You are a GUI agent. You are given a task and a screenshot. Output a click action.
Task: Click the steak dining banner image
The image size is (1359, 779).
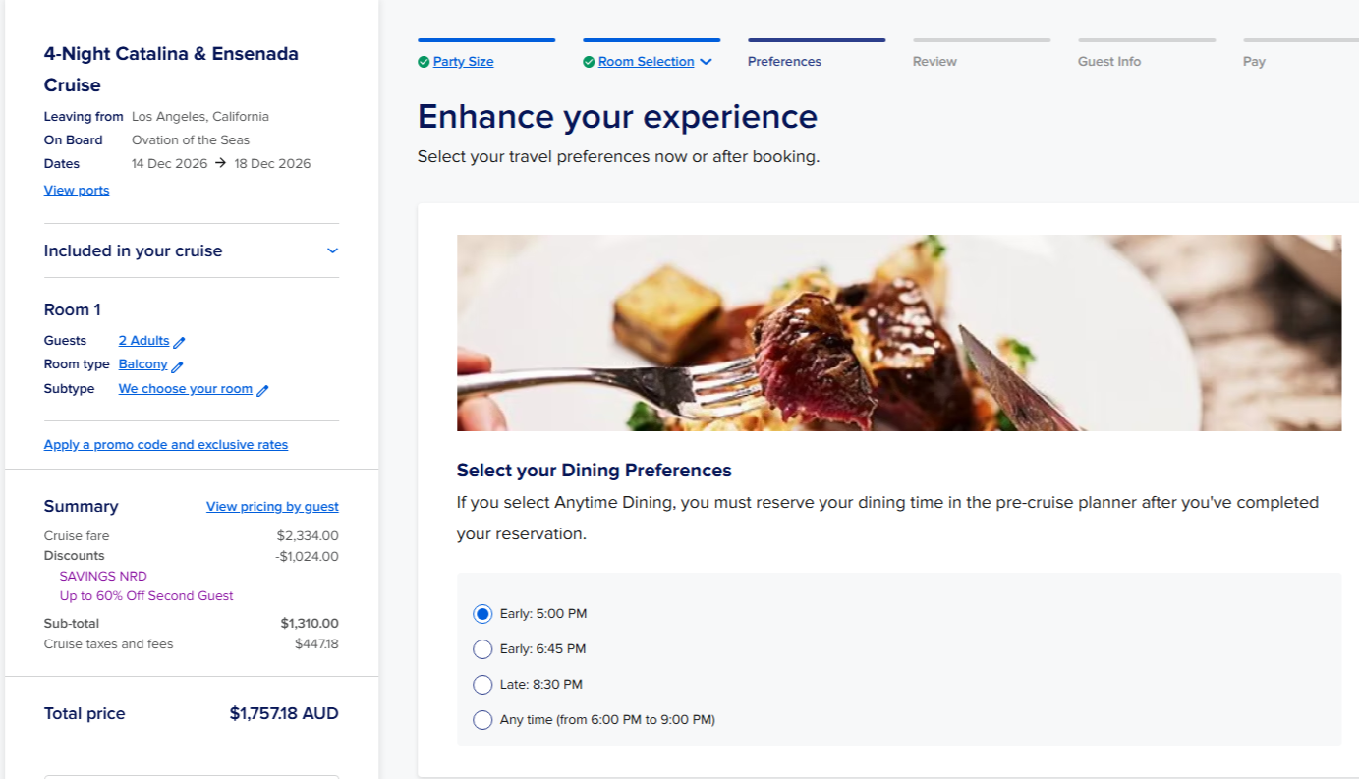pos(898,333)
